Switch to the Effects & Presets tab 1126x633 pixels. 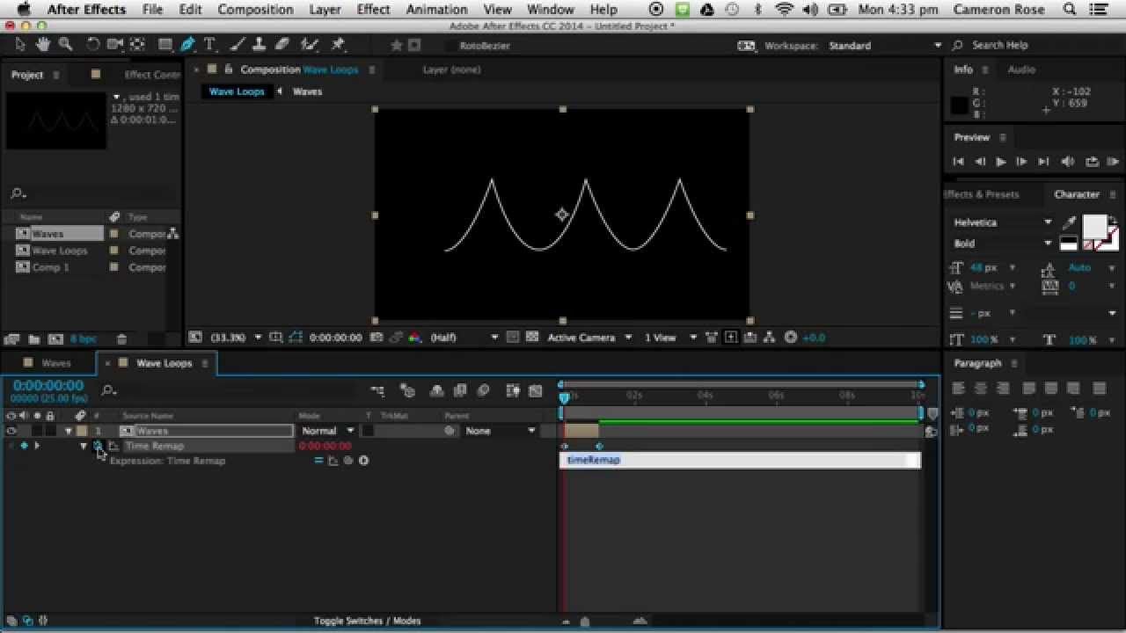point(982,194)
